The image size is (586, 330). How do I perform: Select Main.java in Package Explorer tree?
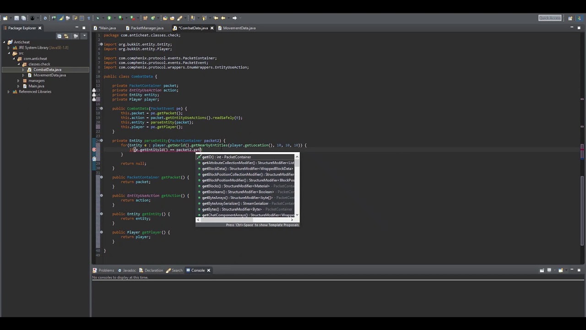pos(36,86)
